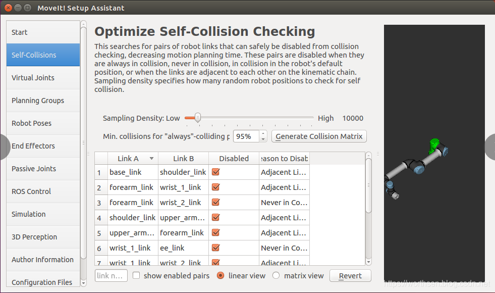Image resolution: width=495 pixels, height=293 pixels.
Task: Select the wrist_2_link cell in row 3
Action: [183, 203]
